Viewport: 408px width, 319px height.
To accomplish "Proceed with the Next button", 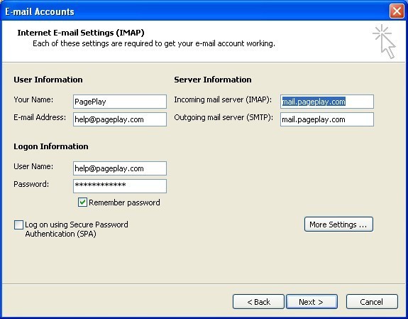I will [311, 302].
